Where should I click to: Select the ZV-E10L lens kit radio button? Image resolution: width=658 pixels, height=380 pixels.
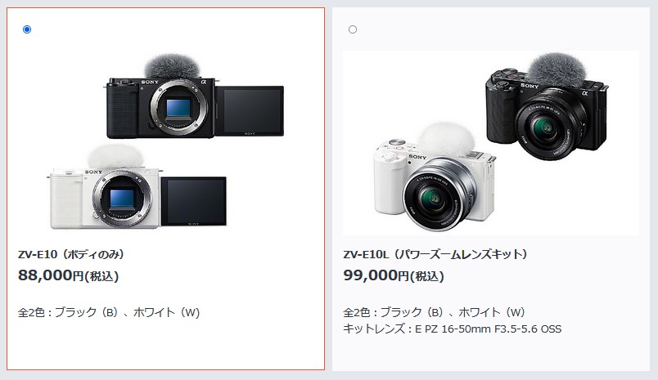point(353,29)
